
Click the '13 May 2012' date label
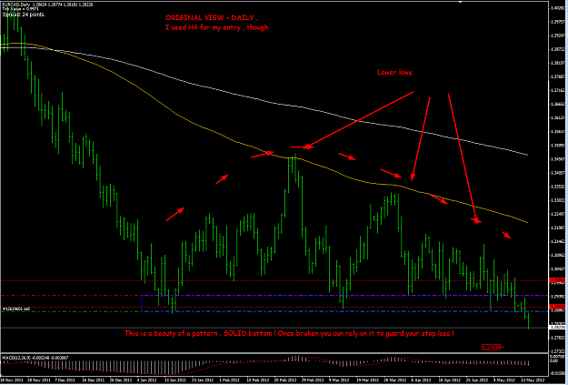point(531,380)
